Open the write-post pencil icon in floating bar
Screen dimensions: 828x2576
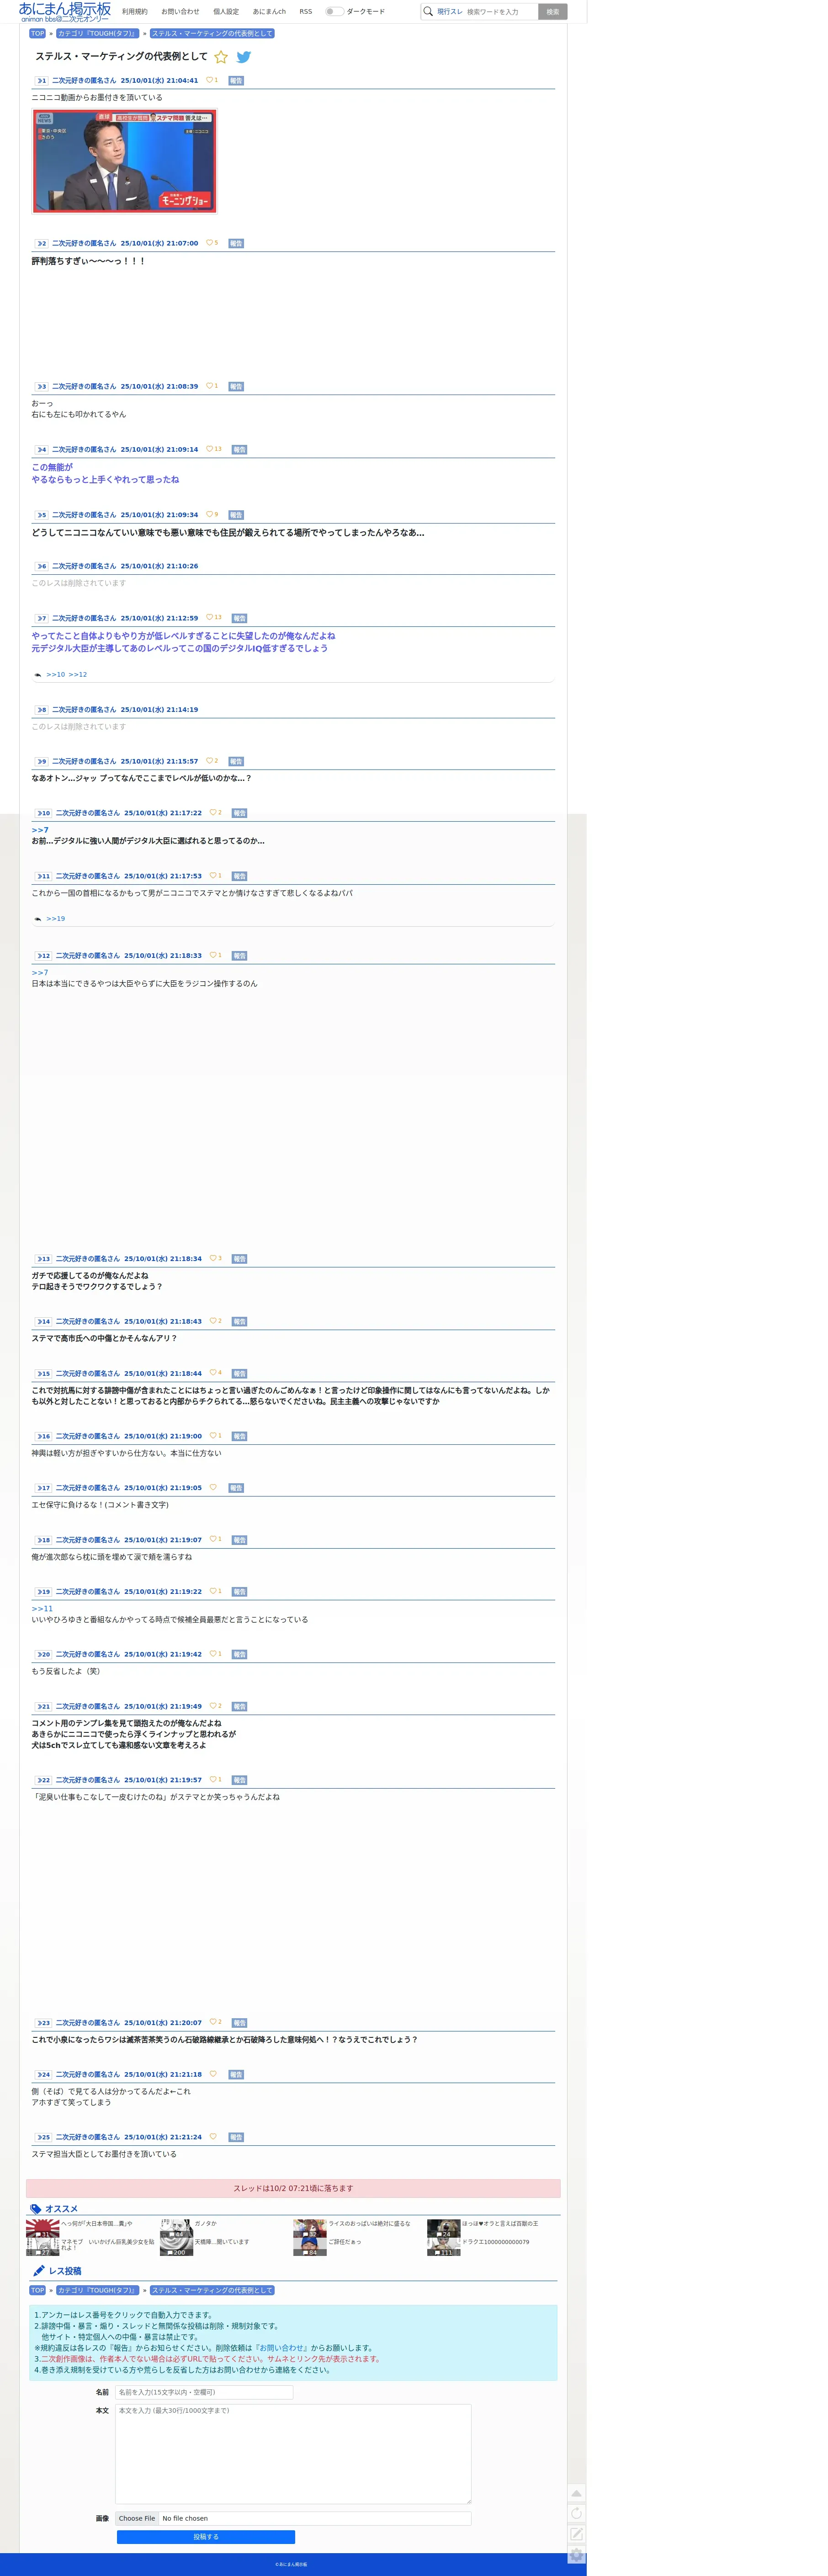576,2534
